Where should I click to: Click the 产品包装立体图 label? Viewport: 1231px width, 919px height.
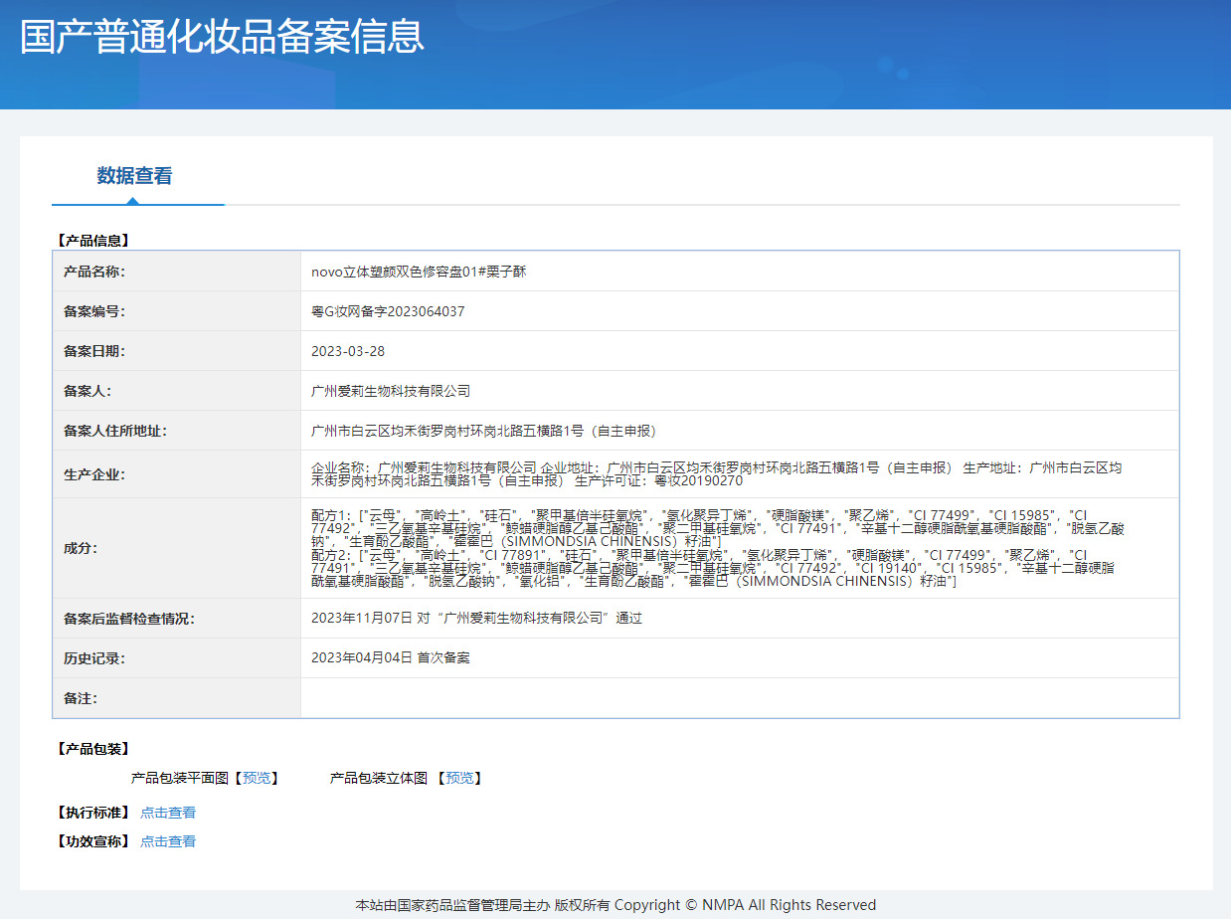(379, 778)
